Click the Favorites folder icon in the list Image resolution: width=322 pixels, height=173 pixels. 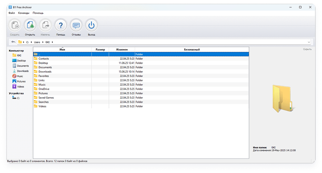pos(36,76)
